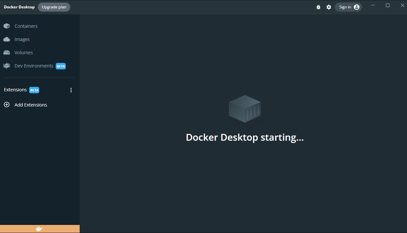Click the Add Extensions text link

tap(31, 105)
